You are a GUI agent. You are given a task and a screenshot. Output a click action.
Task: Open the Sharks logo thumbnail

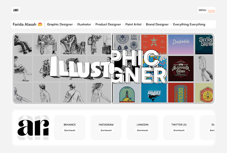pos(154,93)
